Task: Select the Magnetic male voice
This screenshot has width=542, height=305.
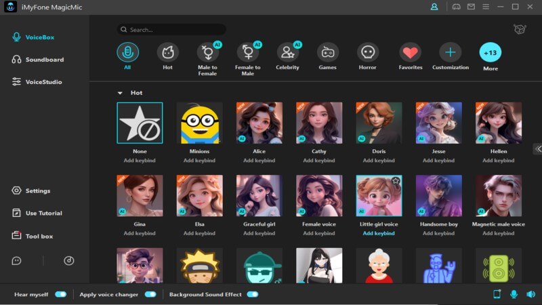Action: click(499, 196)
